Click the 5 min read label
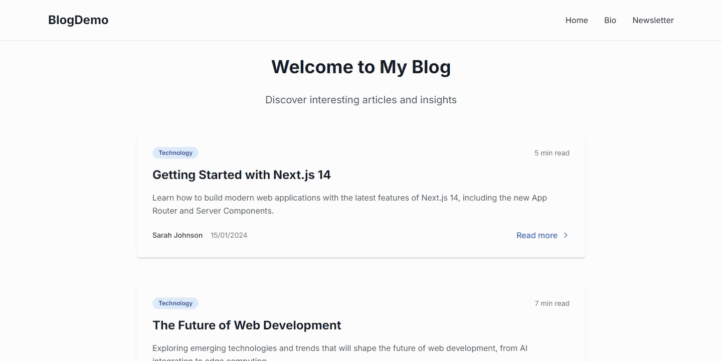This screenshot has height=361, width=722. pos(552,153)
